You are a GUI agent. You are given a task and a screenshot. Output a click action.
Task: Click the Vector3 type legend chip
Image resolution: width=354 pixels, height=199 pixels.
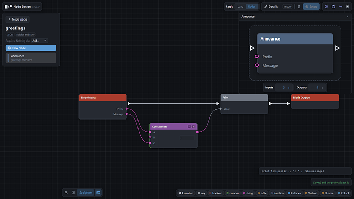point(311,193)
